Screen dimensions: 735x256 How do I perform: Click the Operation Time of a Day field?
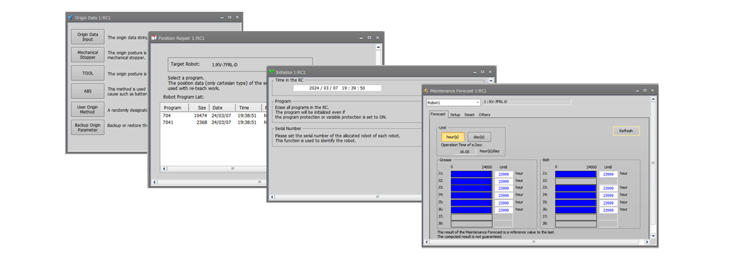click(465, 152)
